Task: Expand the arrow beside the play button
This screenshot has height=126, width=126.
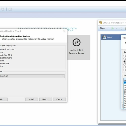Action: tap(116, 28)
